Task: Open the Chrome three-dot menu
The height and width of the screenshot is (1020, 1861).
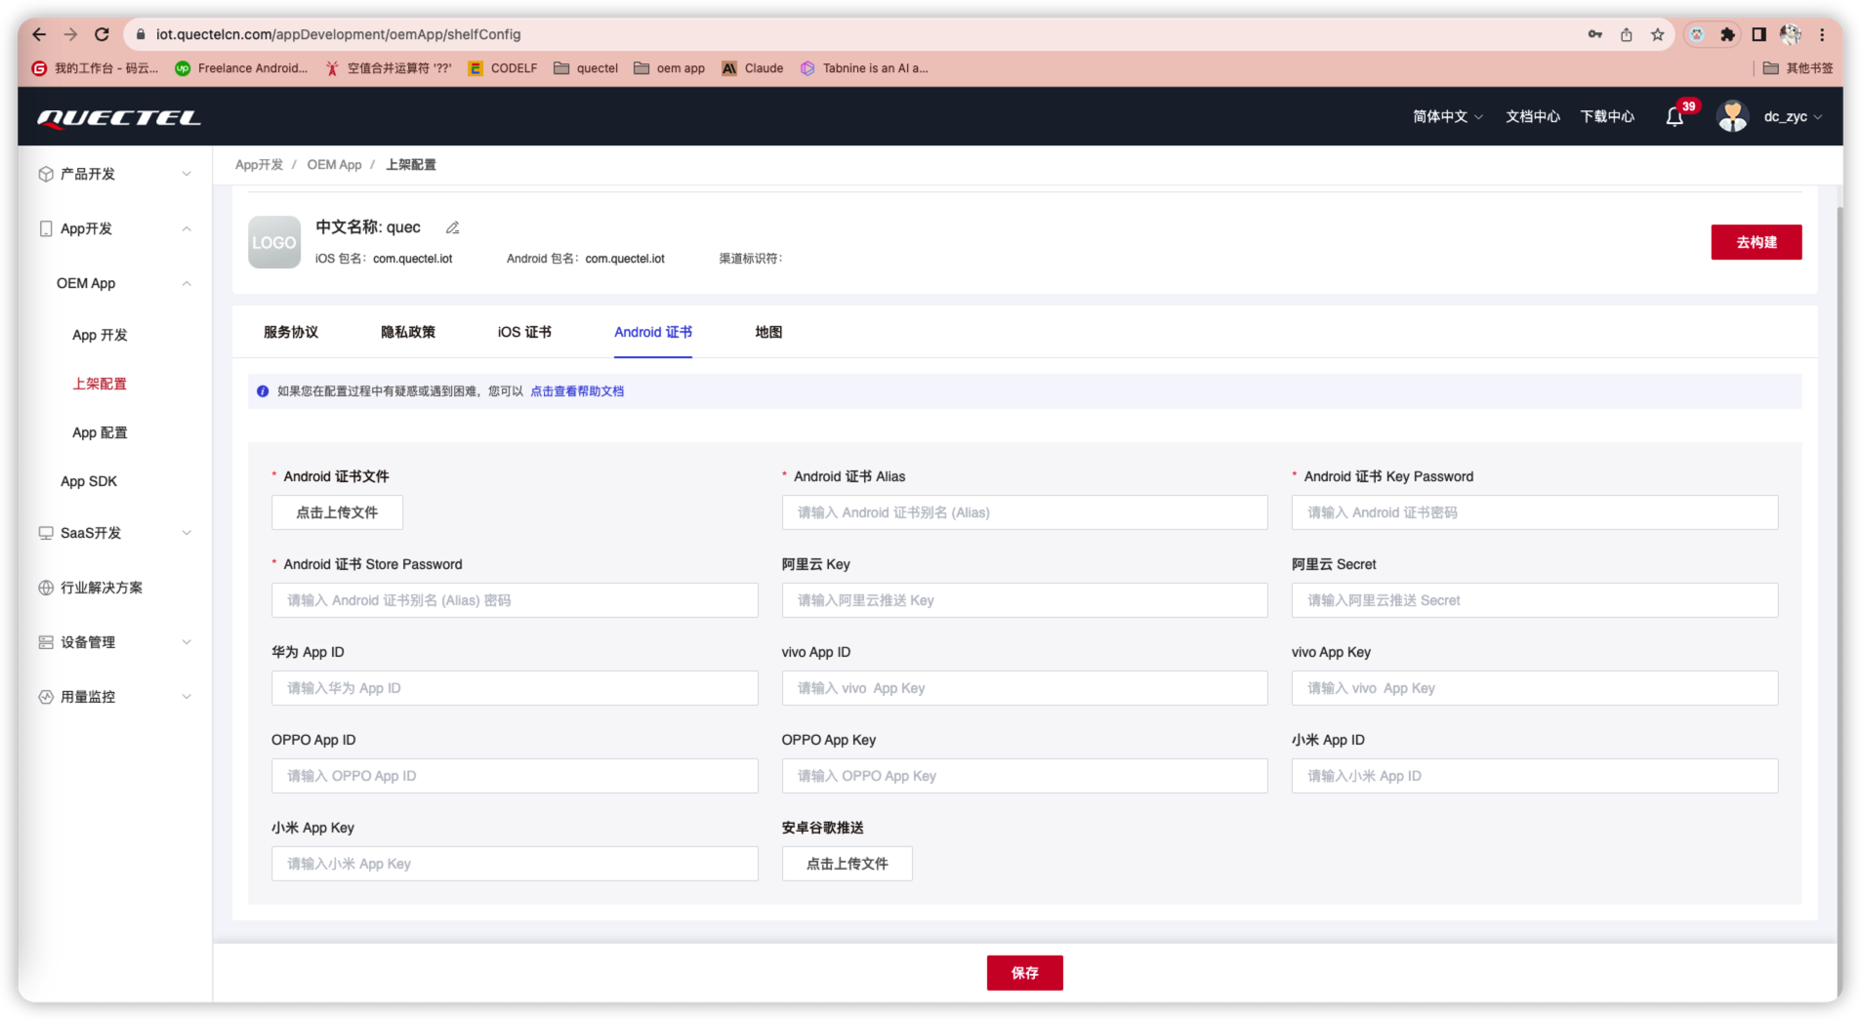Action: click(x=1822, y=34)
